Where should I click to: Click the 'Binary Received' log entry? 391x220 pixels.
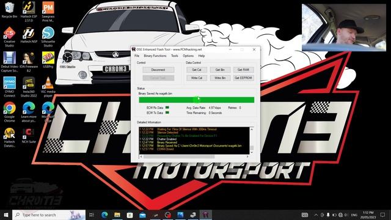(x=167, y=142)
